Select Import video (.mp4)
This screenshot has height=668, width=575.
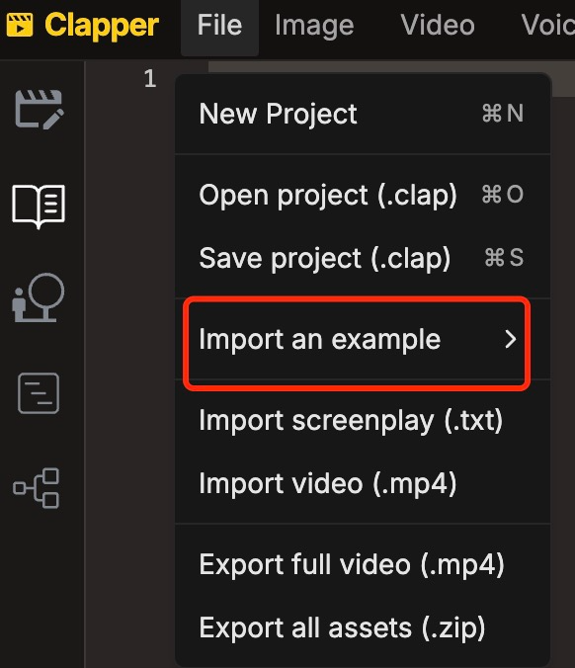(362, 483)
